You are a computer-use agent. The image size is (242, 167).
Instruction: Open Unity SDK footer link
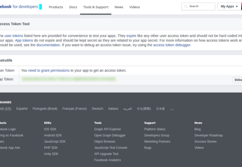(x=51, y=154)
